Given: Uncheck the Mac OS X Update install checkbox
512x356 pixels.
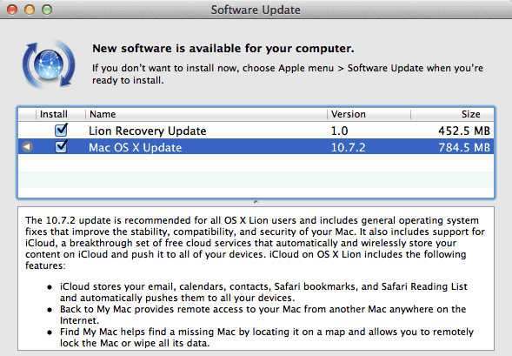Looking at the screenshot, I should pyautogui.click(x=61, y=146).
